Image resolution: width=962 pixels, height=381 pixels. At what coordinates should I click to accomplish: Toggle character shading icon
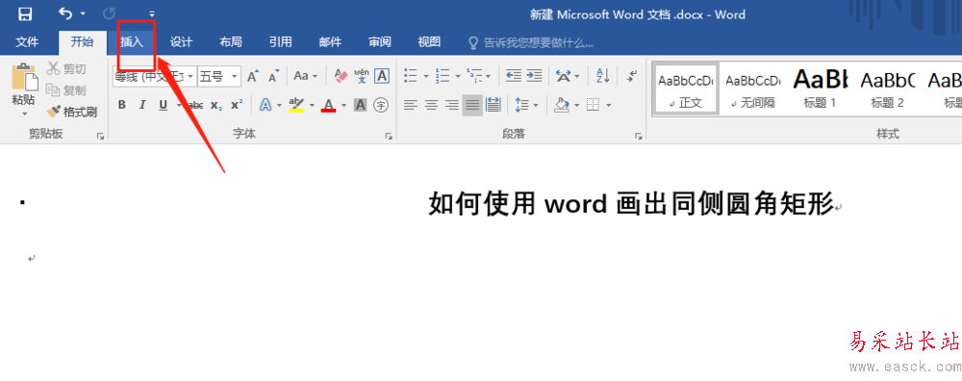click(x=360, y=105)
